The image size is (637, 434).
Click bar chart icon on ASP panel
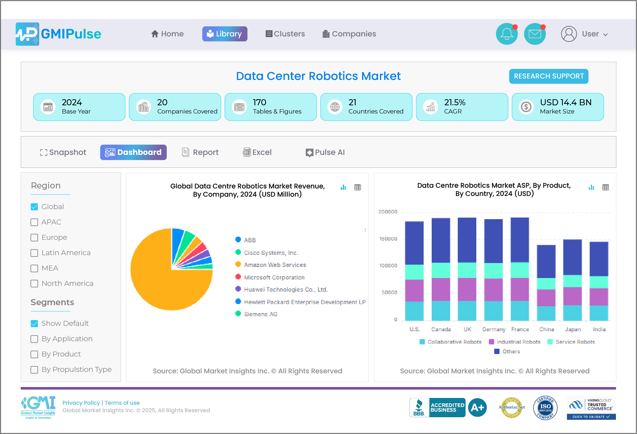[591, 187]
